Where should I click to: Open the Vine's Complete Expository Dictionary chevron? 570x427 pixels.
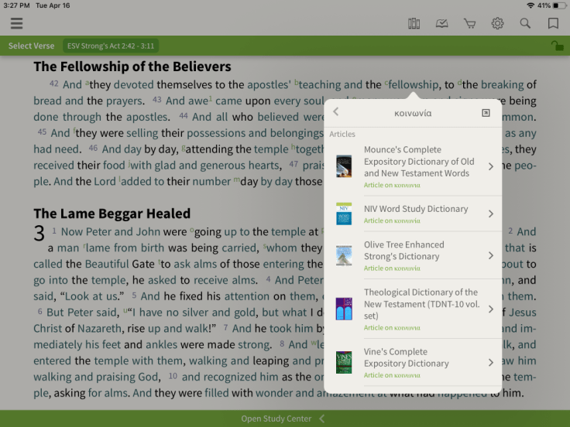tap(491, 363)
